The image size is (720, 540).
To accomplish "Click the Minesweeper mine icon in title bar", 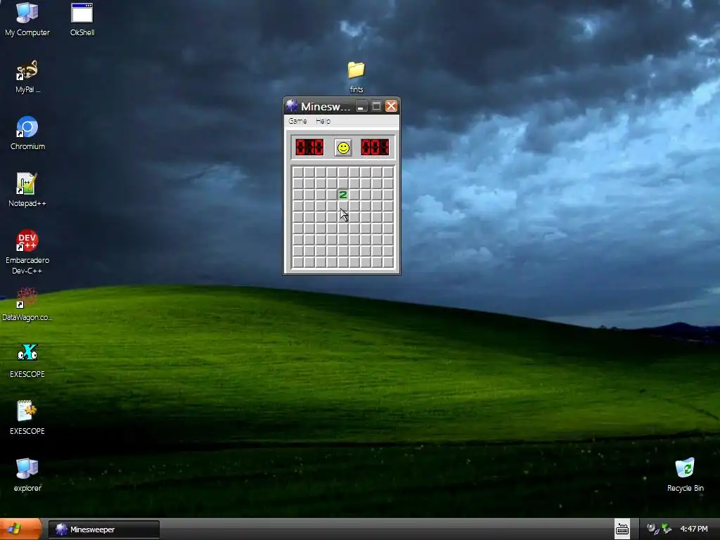I will click(292, 106).
